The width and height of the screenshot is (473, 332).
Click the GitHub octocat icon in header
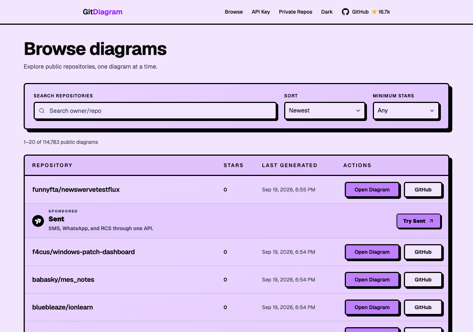tap(346, 12)
